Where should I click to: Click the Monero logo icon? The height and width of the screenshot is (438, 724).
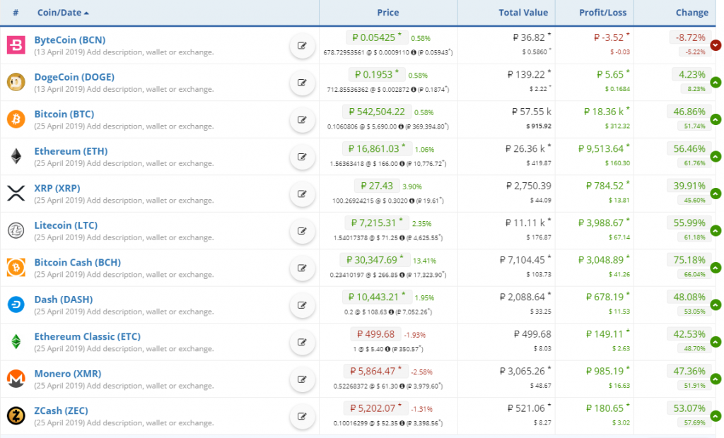click(16, 379)
